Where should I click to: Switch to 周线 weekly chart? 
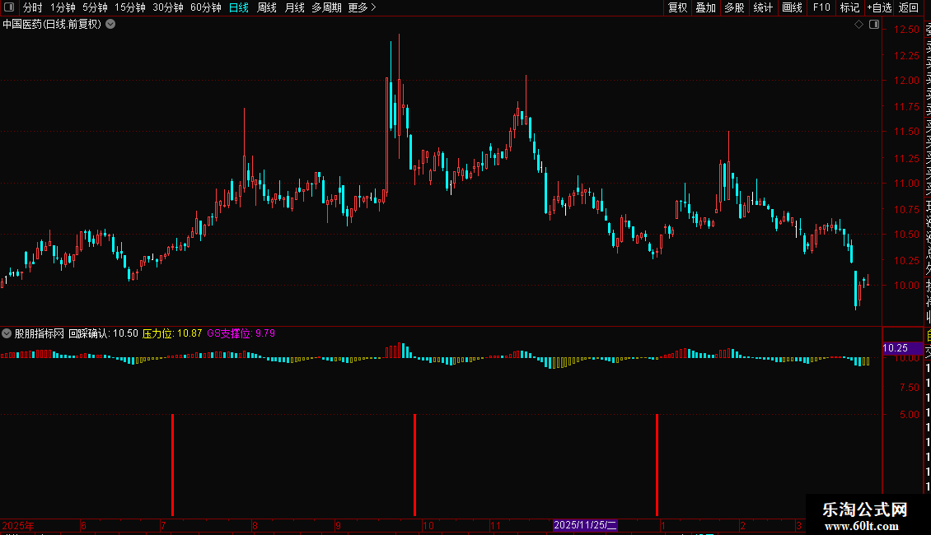(267, 7)
